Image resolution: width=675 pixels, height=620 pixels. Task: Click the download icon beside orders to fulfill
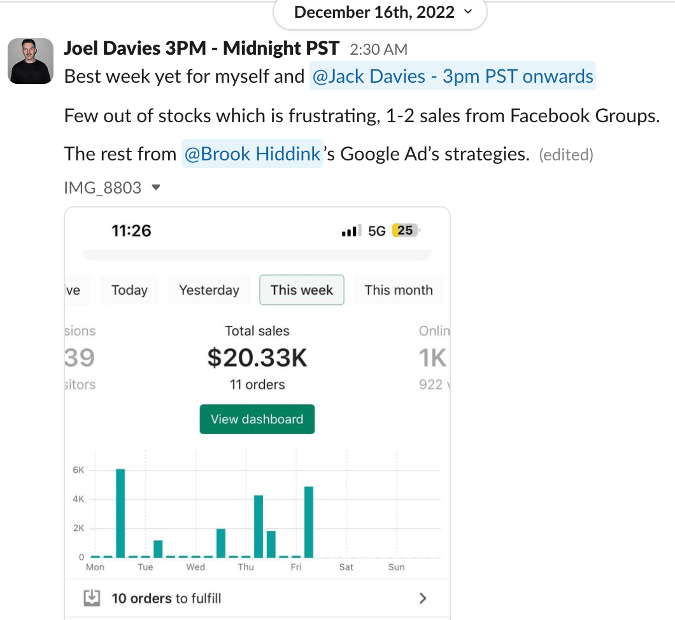[x=92, y=598]
